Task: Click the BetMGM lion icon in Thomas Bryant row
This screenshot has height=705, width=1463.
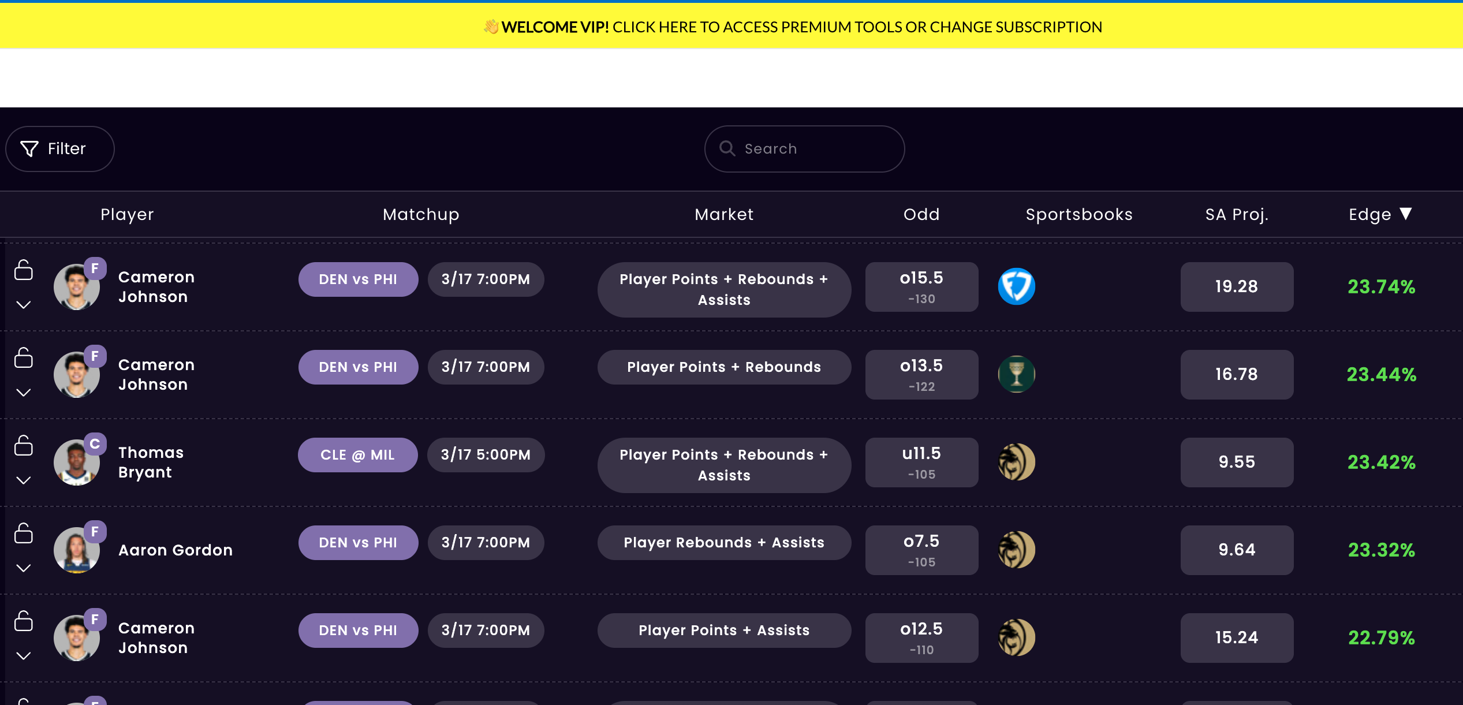Action: (x=1016, y=462)
